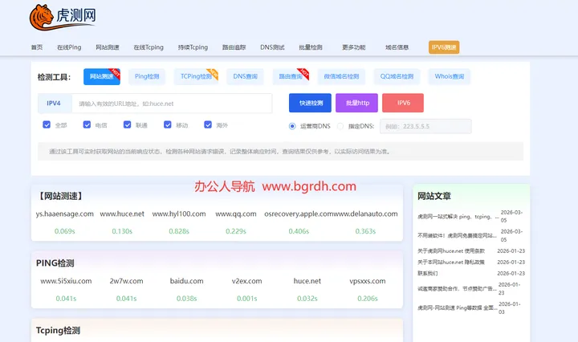Image resolution: width=578 pixels, height=342 pixels.
Task: Toggle the 海外 checkbox
Action: pos(208,124)
